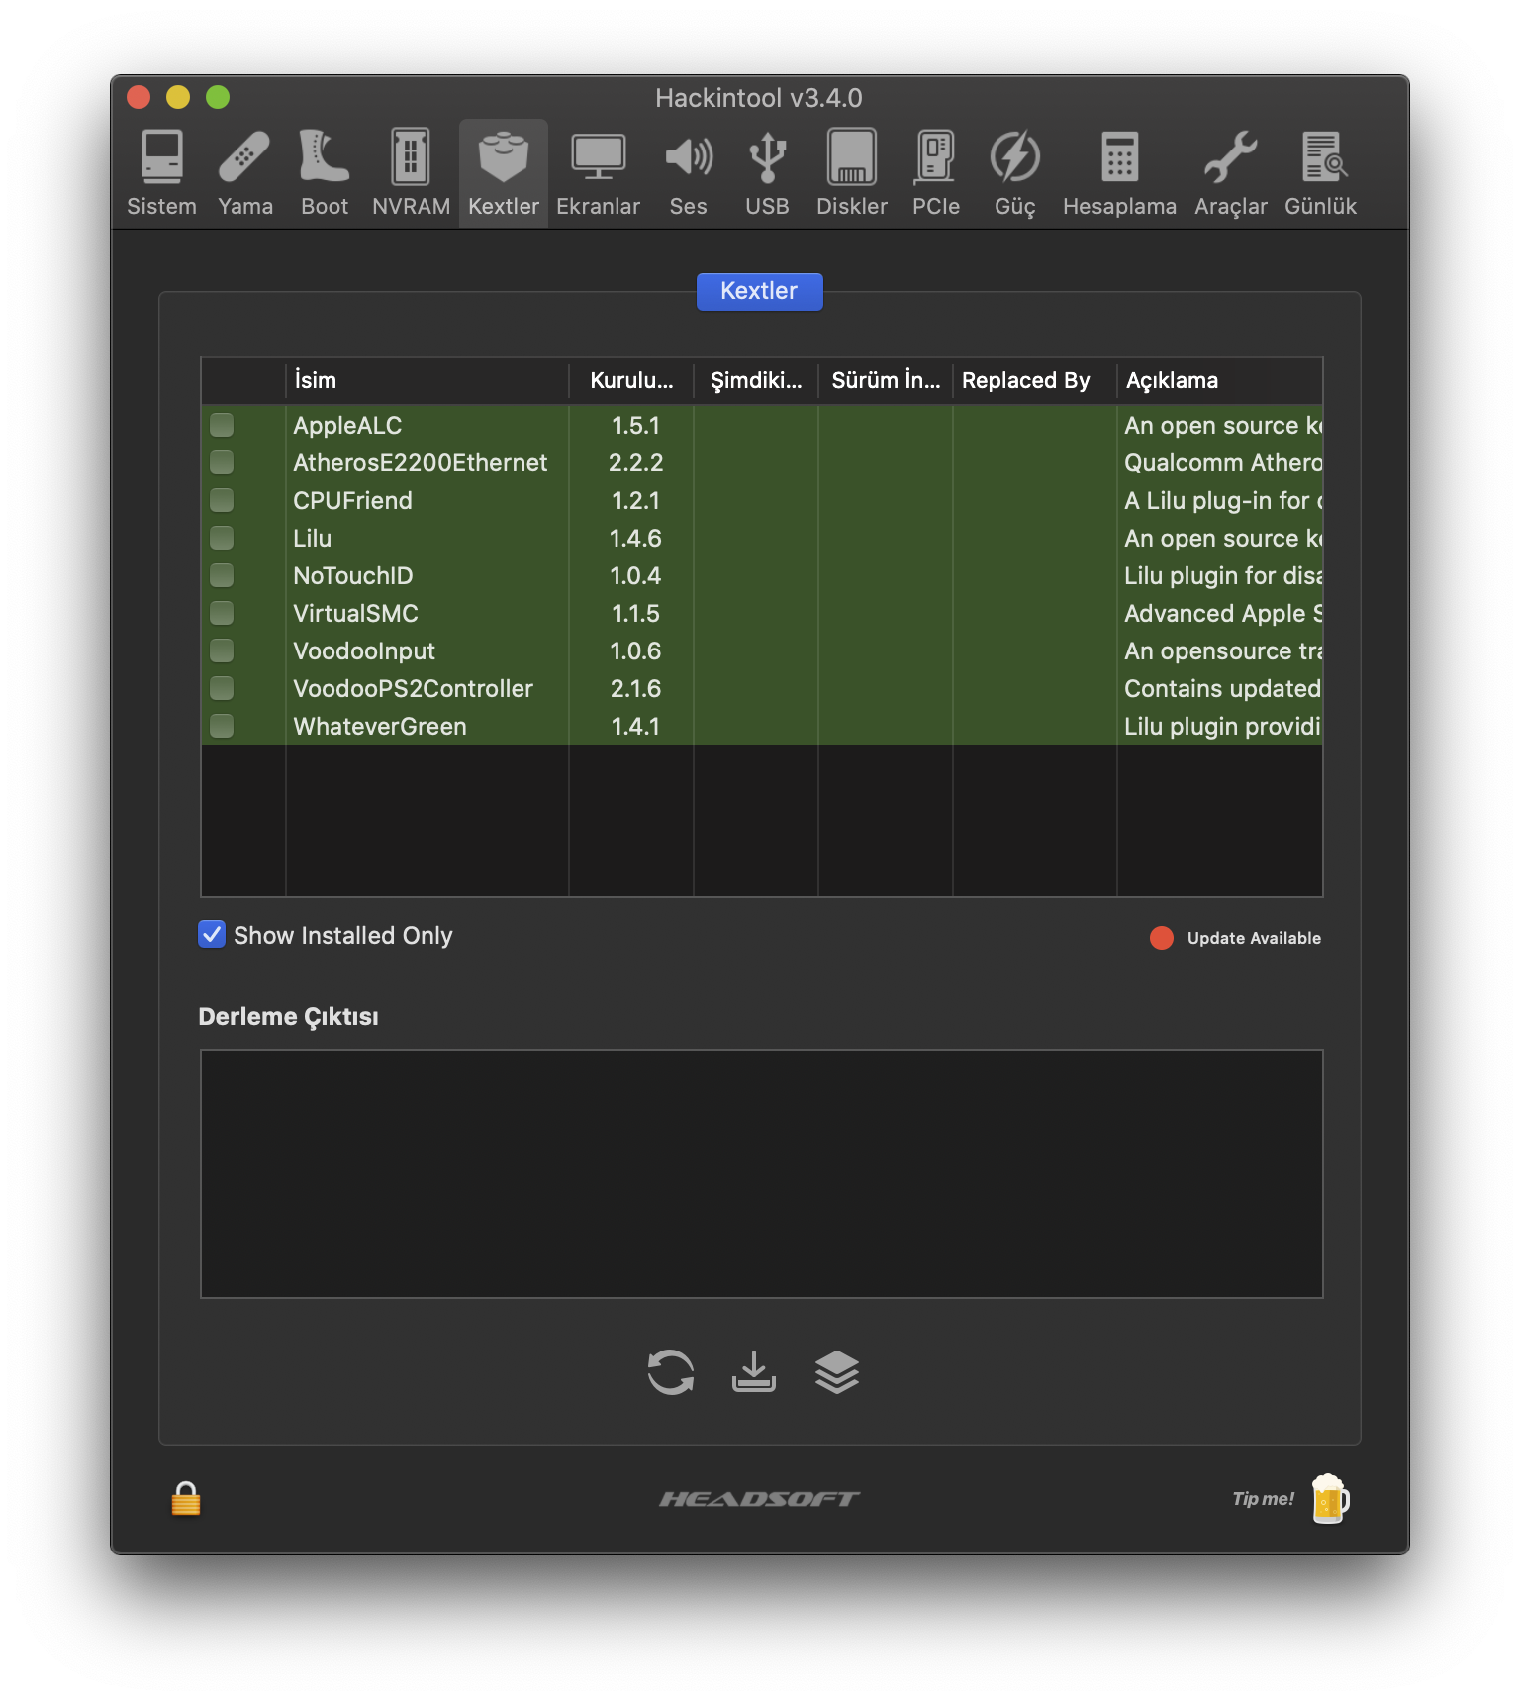Check the AppleALC kext checkbox

pos(222,426)
